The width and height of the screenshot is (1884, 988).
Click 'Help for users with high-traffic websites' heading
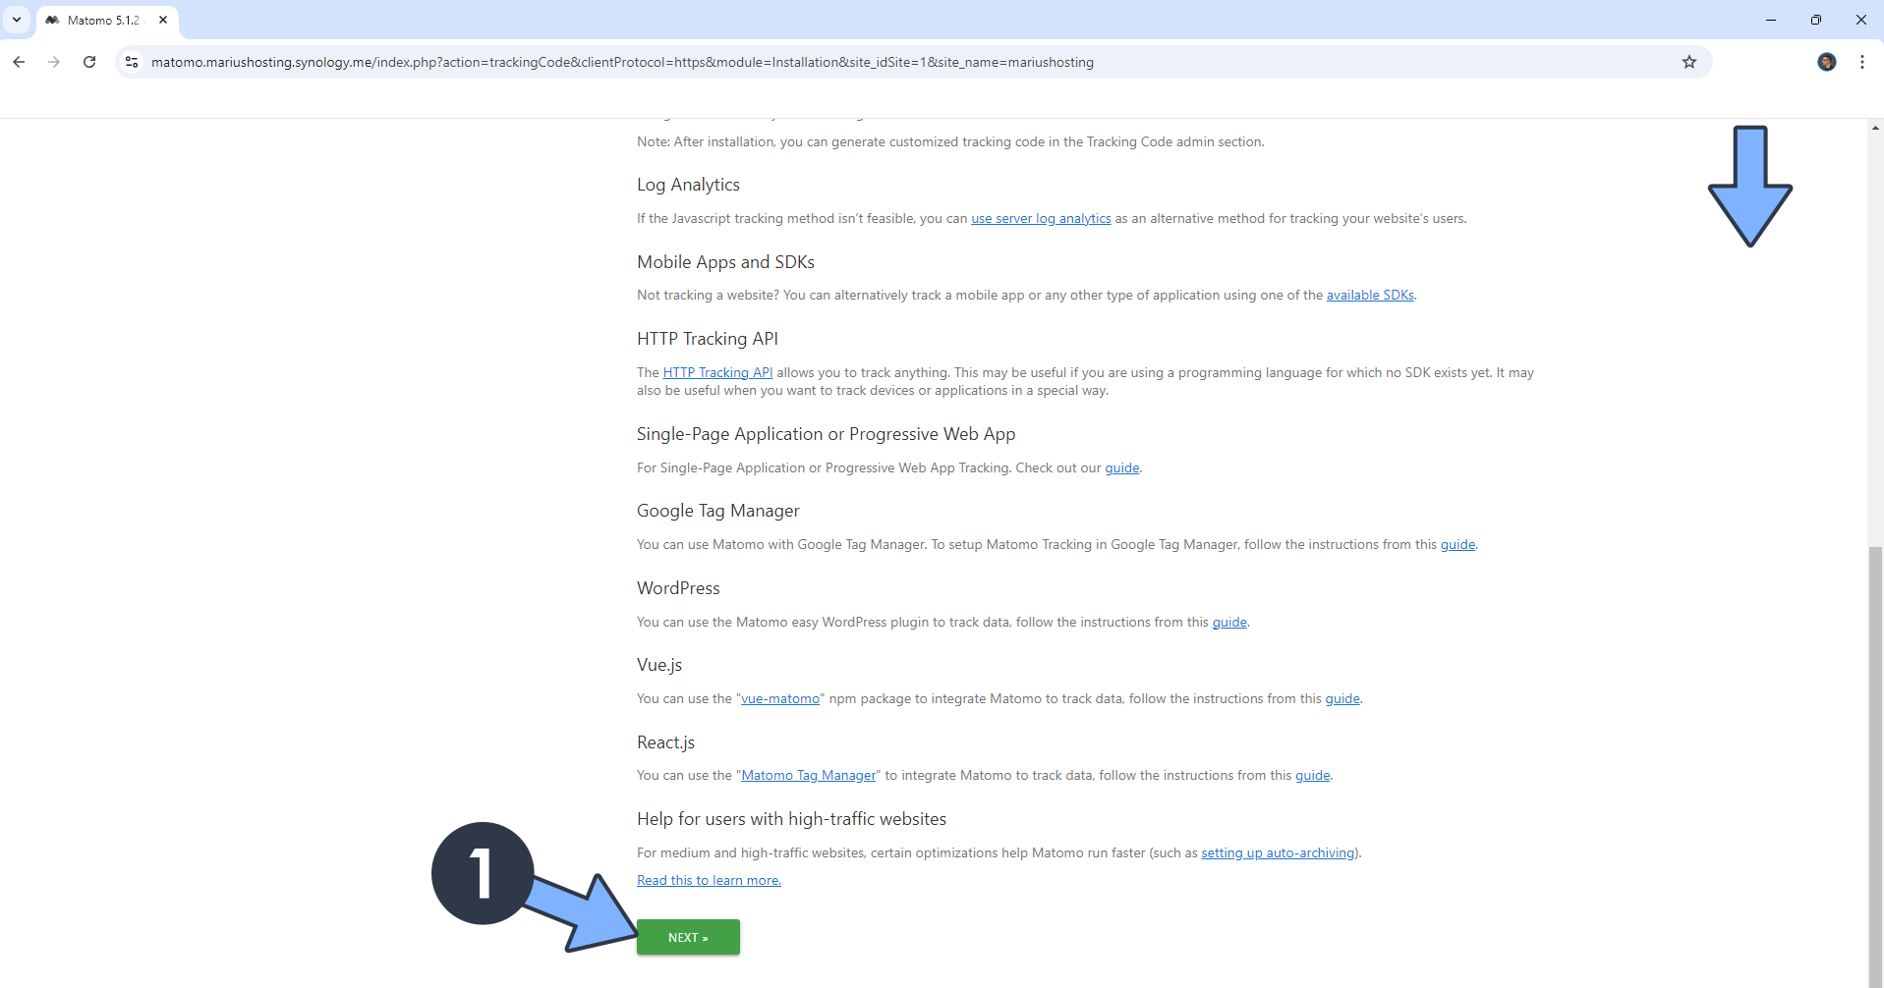pyautogui.click(x=791, y=819)
